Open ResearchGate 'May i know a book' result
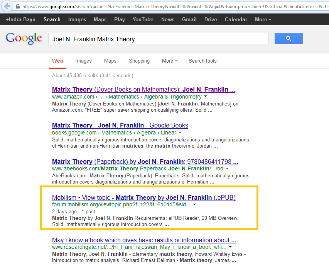 (144, 240)
